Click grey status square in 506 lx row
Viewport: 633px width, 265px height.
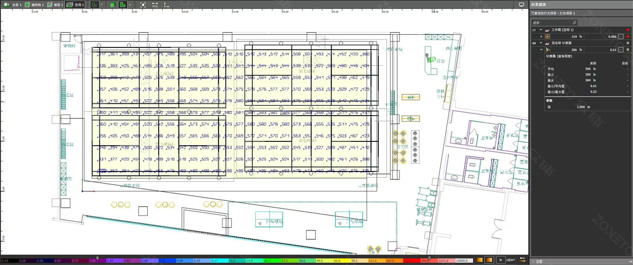coord(628,50)
